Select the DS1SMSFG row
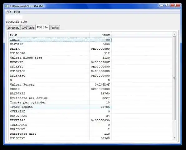 [60, 76]
